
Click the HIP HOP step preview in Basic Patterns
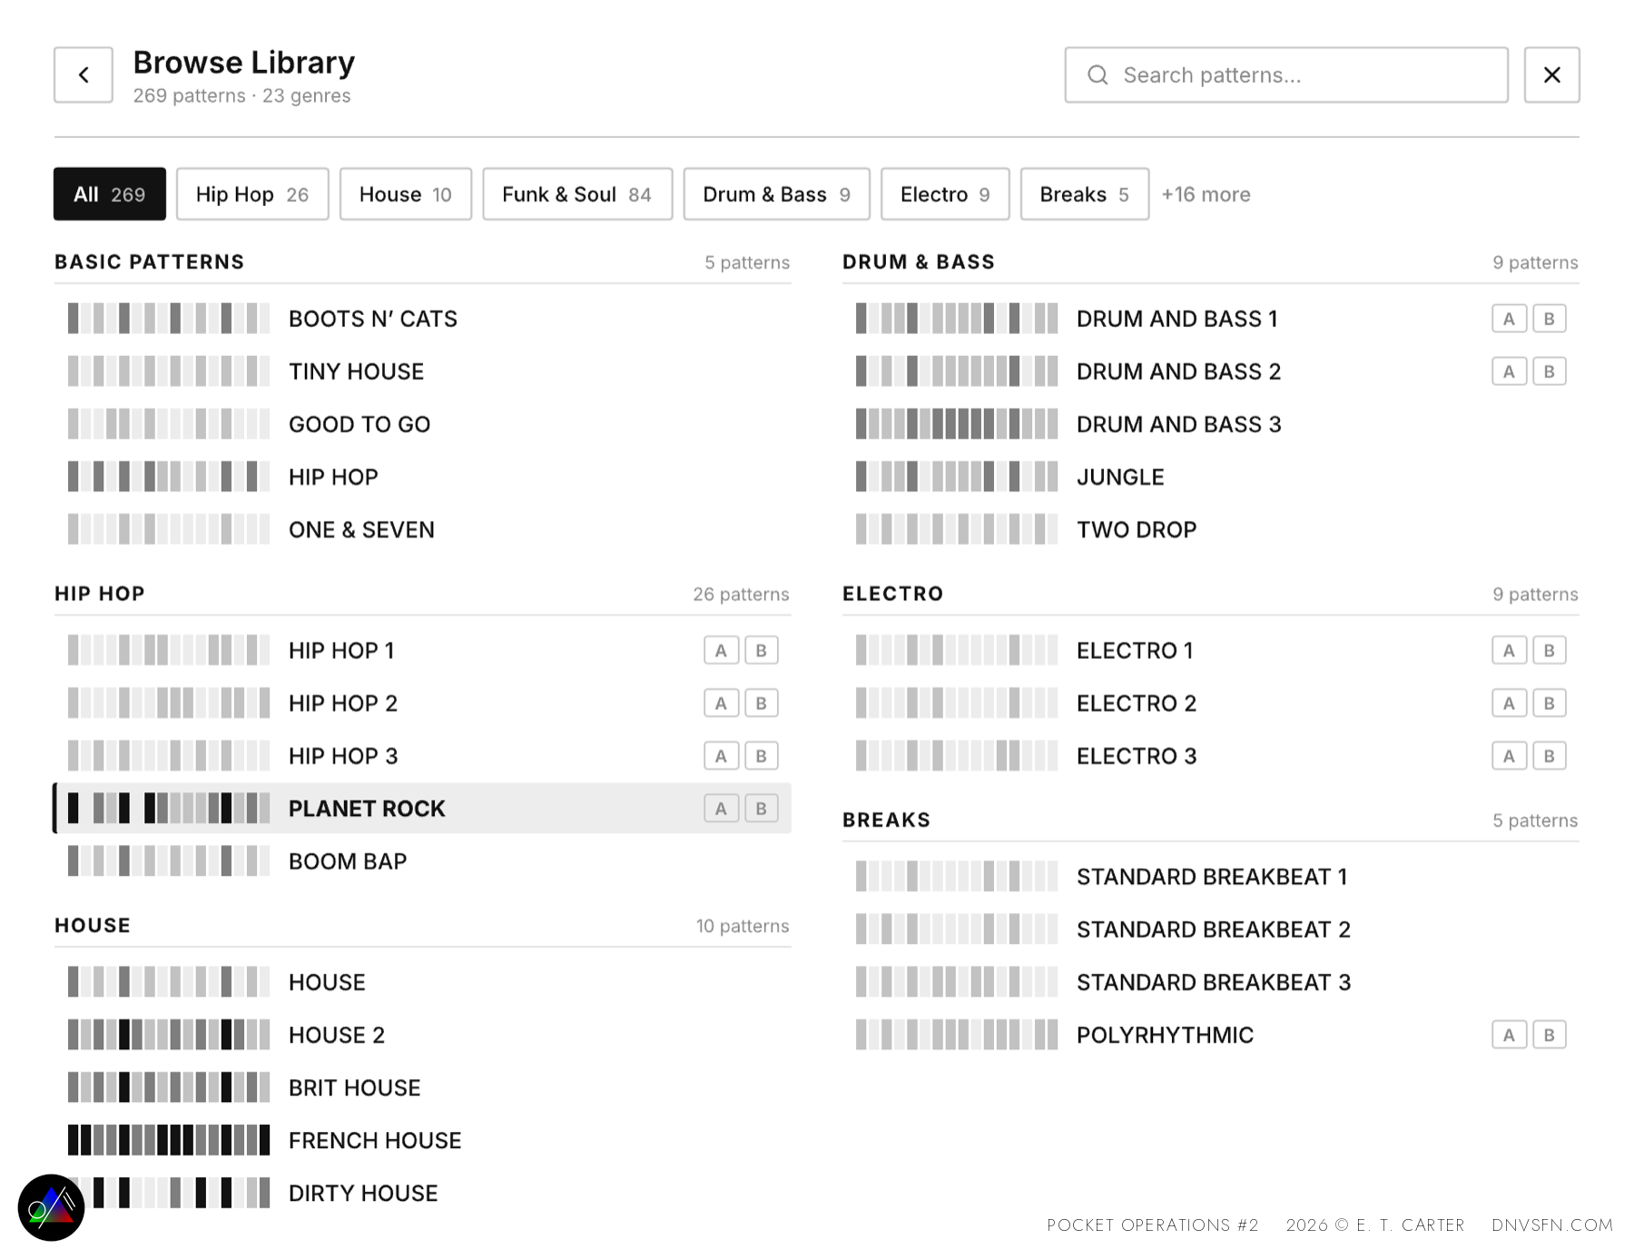tap(169, 477)
